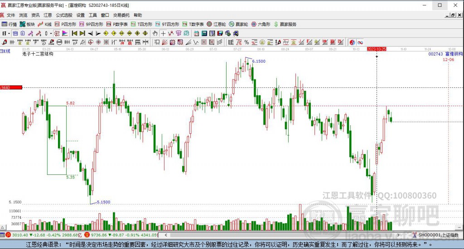Select the percent (%) drawing tool
The image size is (464, 249).
(x=246, y=42)
